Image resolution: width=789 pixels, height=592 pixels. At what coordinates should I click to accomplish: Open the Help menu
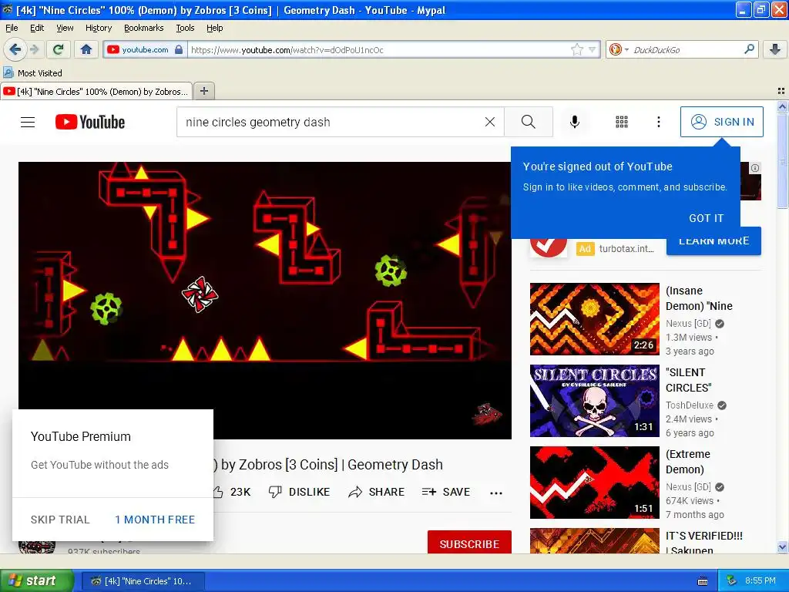[x=214, y=28]
